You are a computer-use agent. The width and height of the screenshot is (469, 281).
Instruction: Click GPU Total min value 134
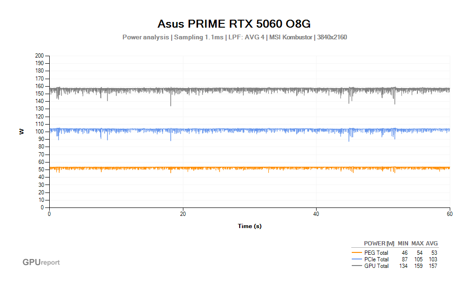[403, 266]
